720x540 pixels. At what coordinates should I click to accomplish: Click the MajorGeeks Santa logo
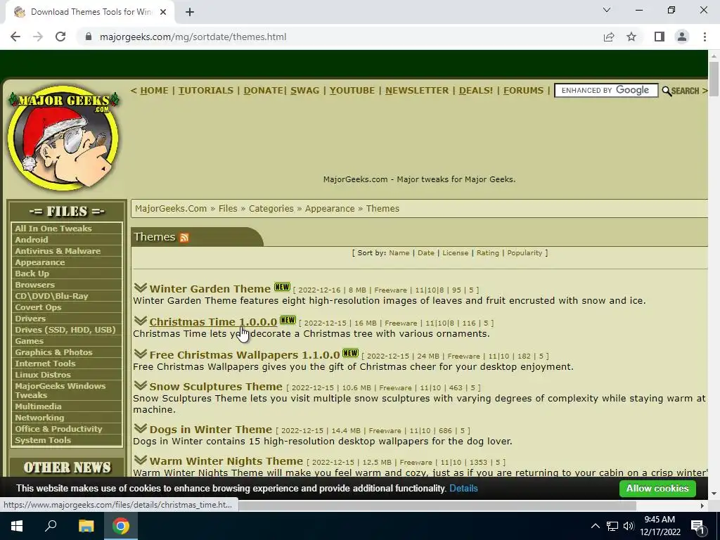64,137
